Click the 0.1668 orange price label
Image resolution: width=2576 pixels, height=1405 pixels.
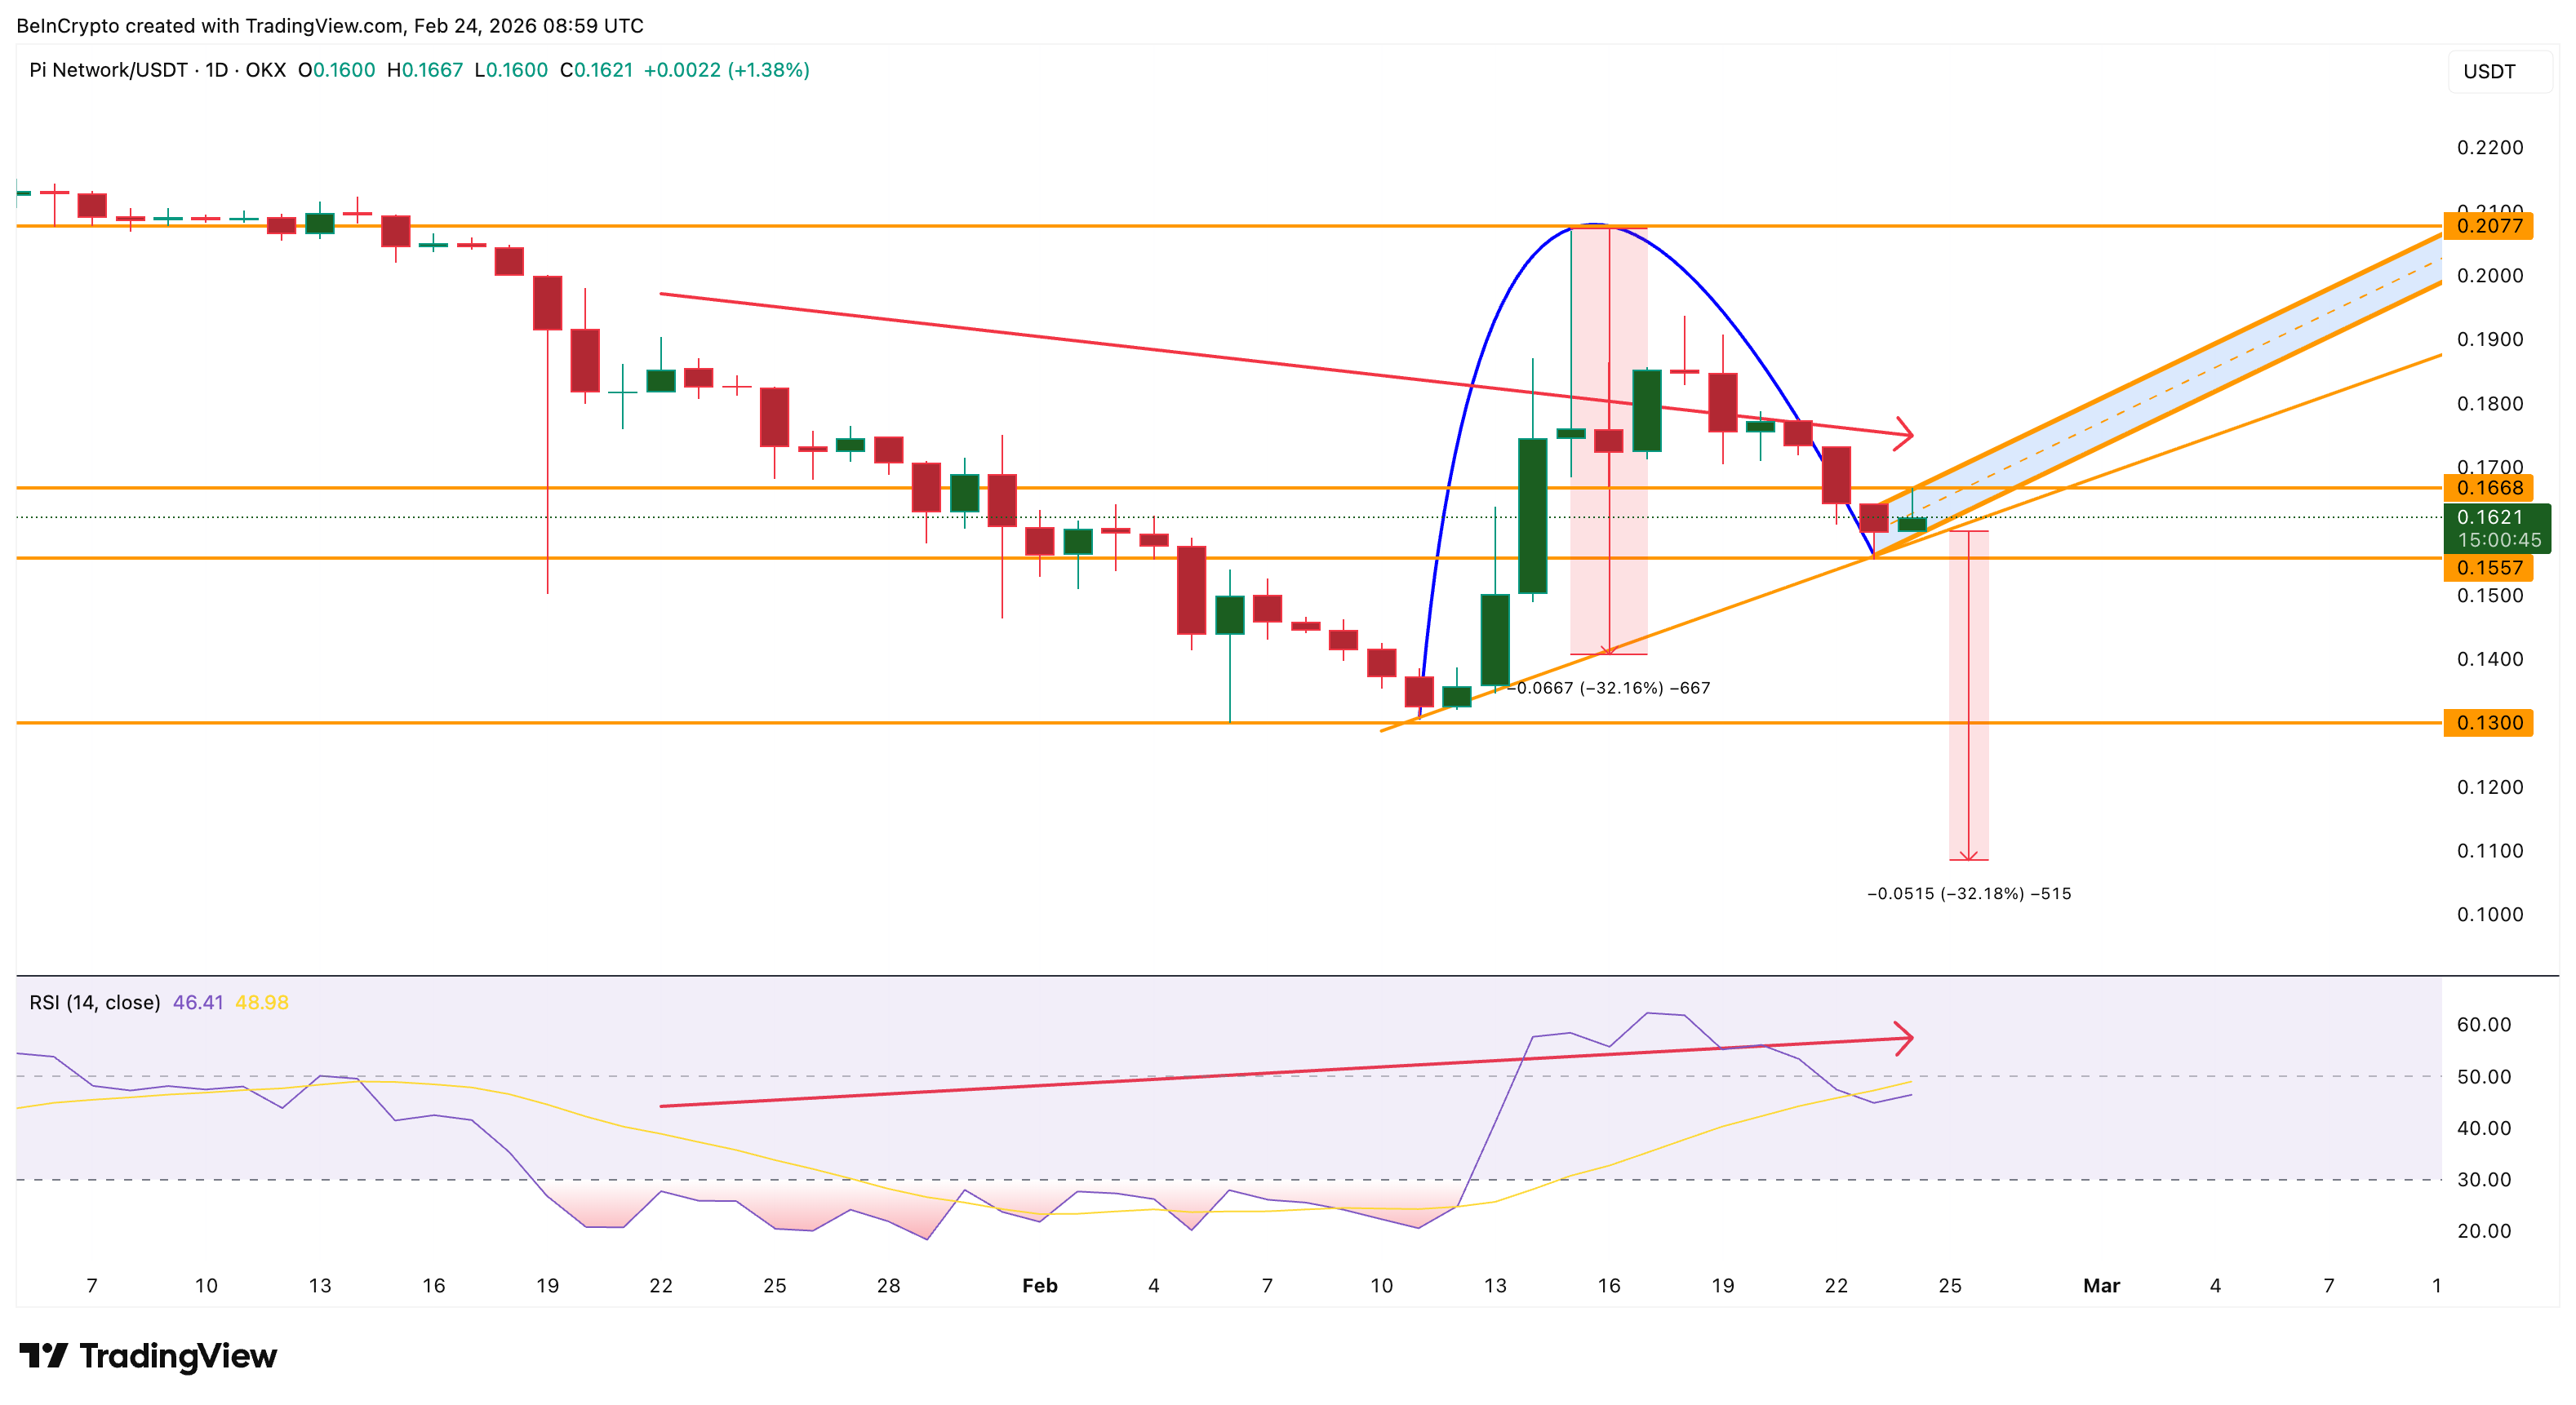click(2488, 488)
